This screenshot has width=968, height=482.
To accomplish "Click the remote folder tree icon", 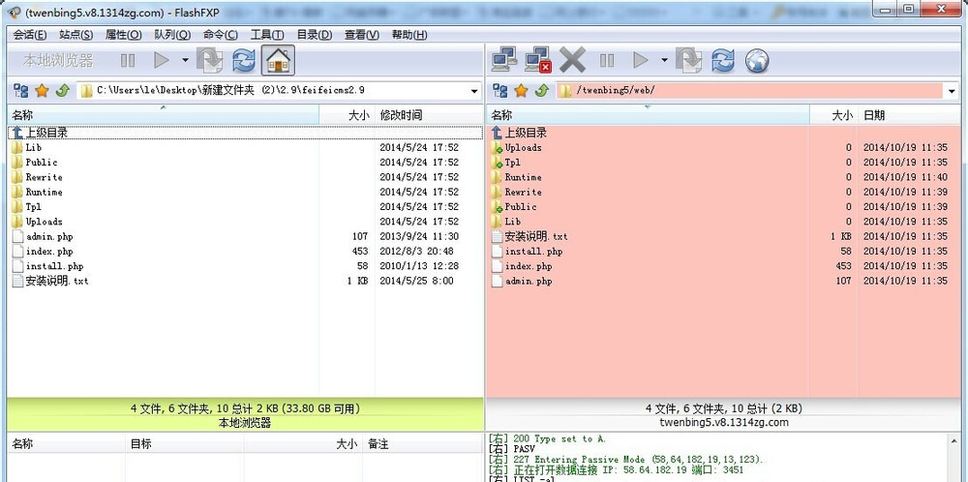I will 500,91.
